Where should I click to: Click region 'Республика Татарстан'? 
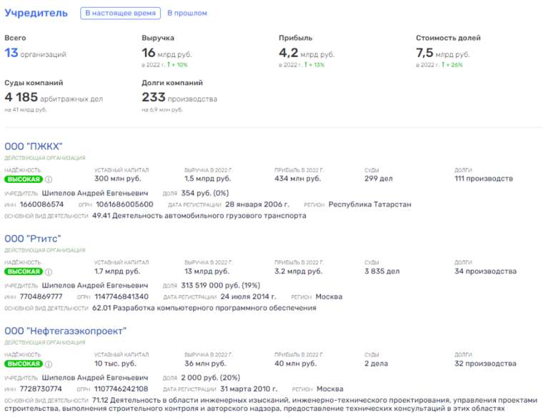tap(370, 204)
